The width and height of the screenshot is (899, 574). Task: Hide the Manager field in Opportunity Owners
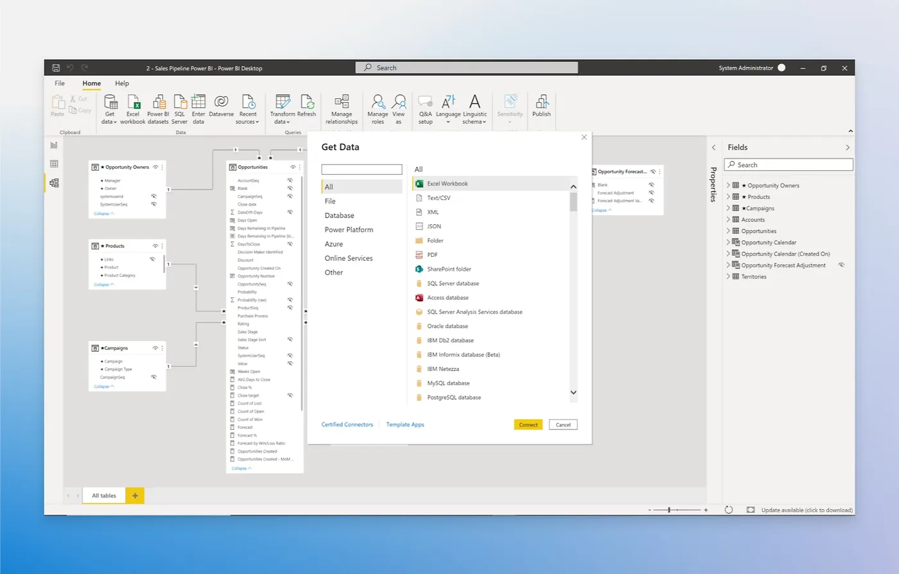[x=154, y=180]
